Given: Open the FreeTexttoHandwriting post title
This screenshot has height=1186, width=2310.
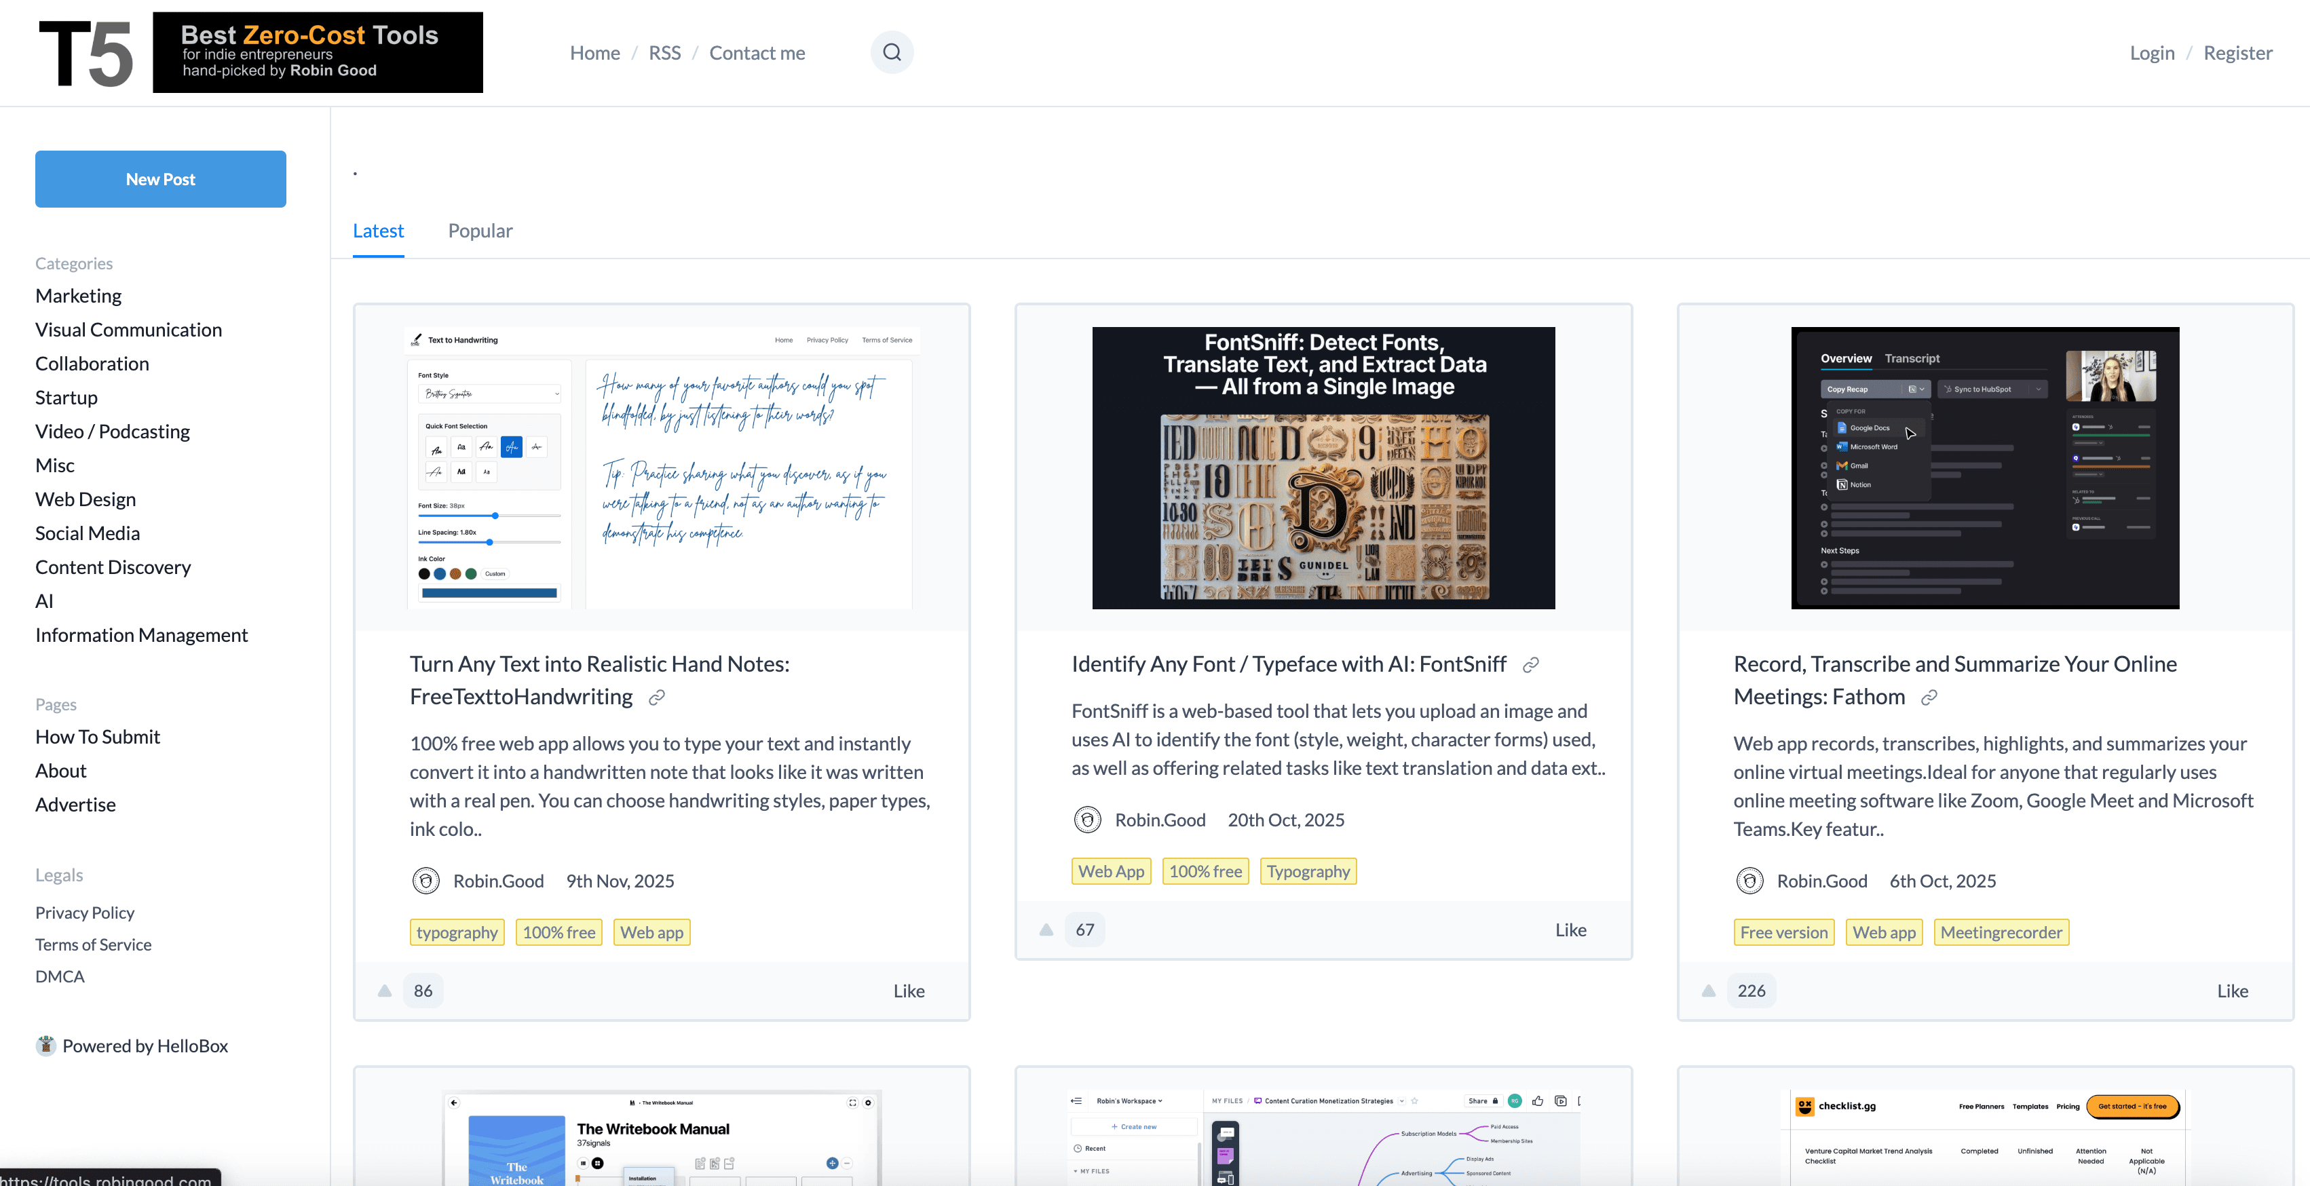Looking at the screenshot, I should tap(599, 681).
